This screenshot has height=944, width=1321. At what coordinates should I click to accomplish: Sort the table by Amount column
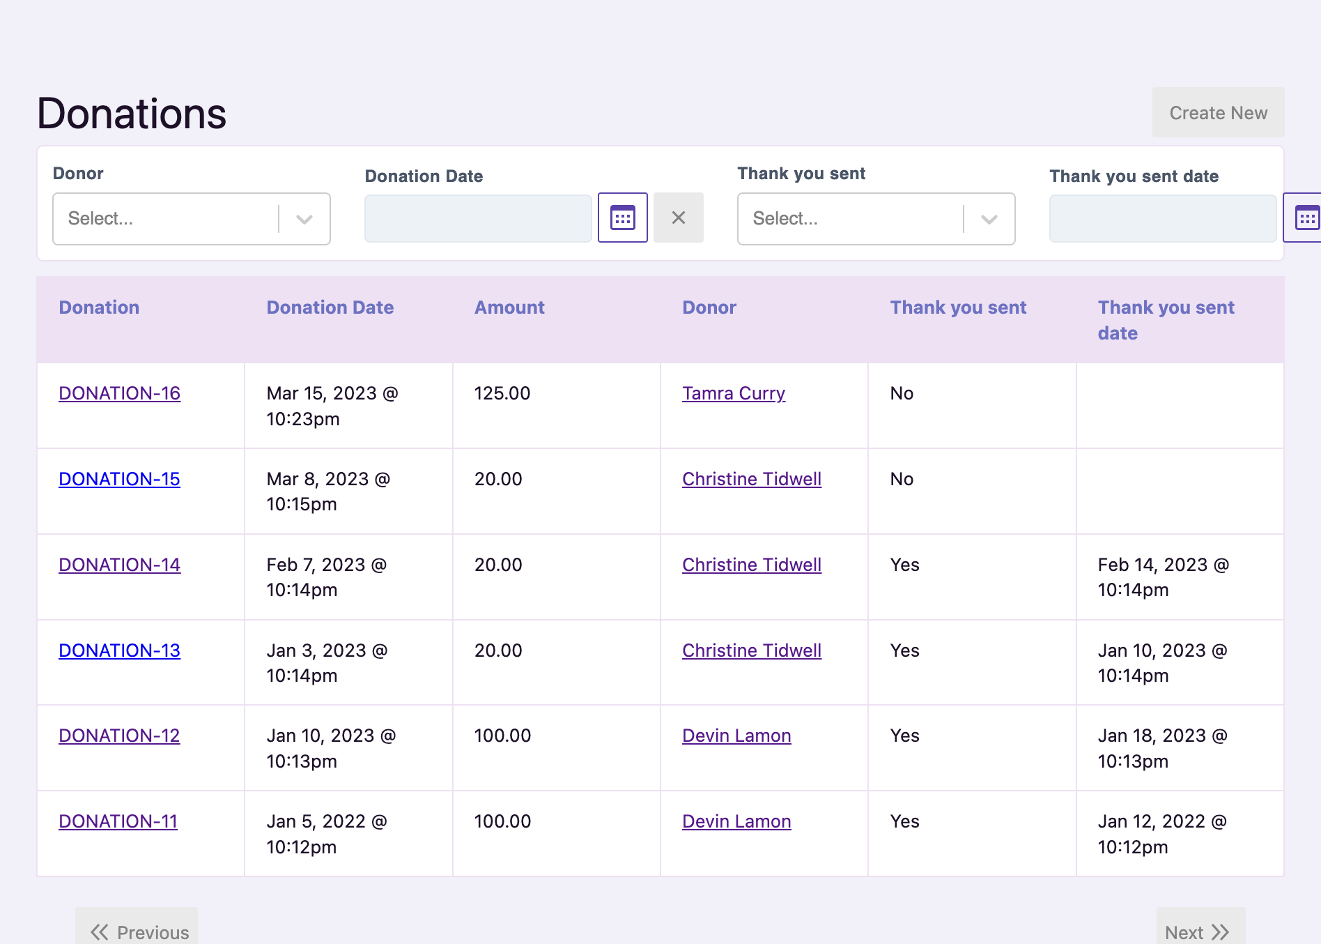[509, 307]
